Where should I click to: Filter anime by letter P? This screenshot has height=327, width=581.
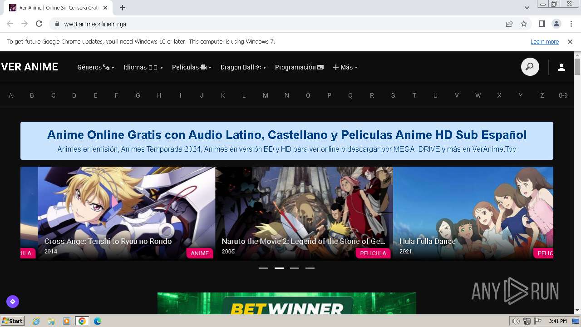click(x=330, y=95)
